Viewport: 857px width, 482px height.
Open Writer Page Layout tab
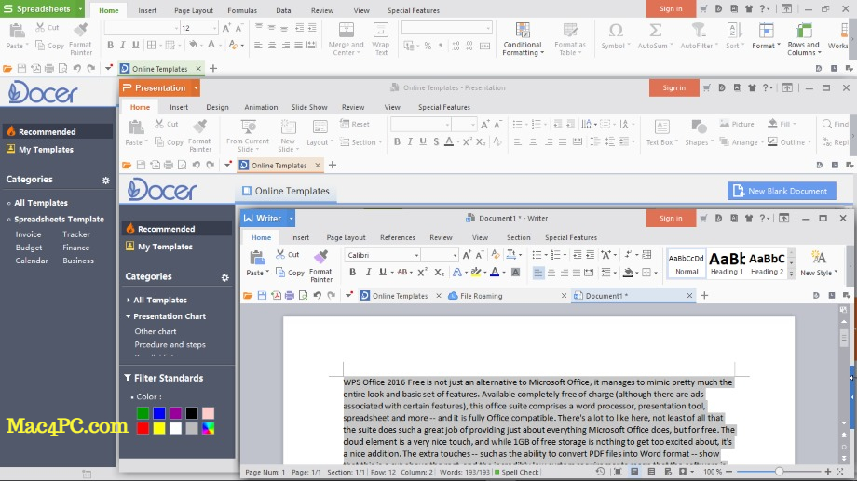click(346, 237)
